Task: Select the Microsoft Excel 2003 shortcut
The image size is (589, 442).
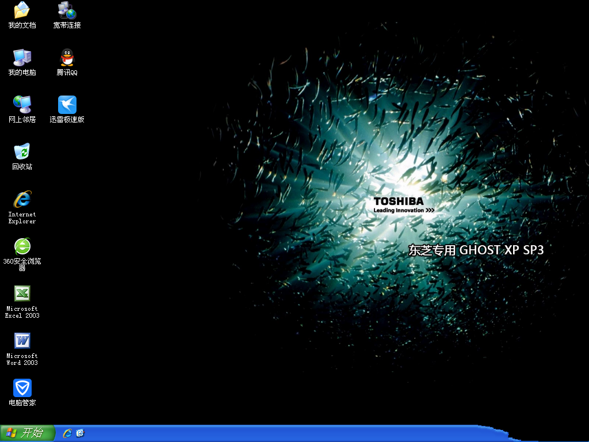Action: [x=22, y=294]
